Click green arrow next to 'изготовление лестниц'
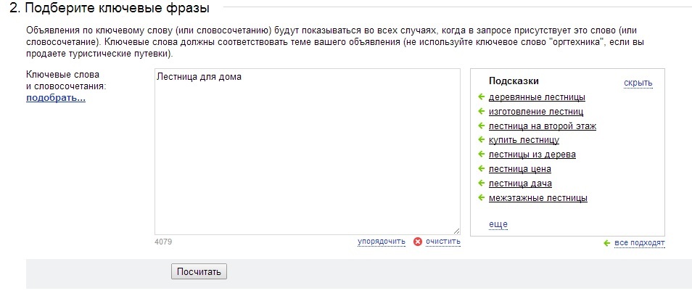 (x=482, y=112)
